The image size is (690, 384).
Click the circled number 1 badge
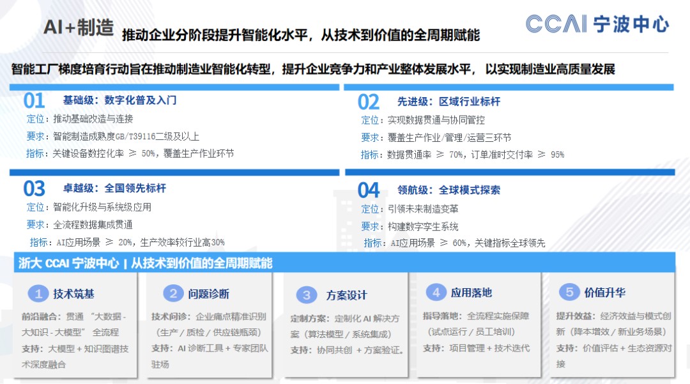click(38, 293)
